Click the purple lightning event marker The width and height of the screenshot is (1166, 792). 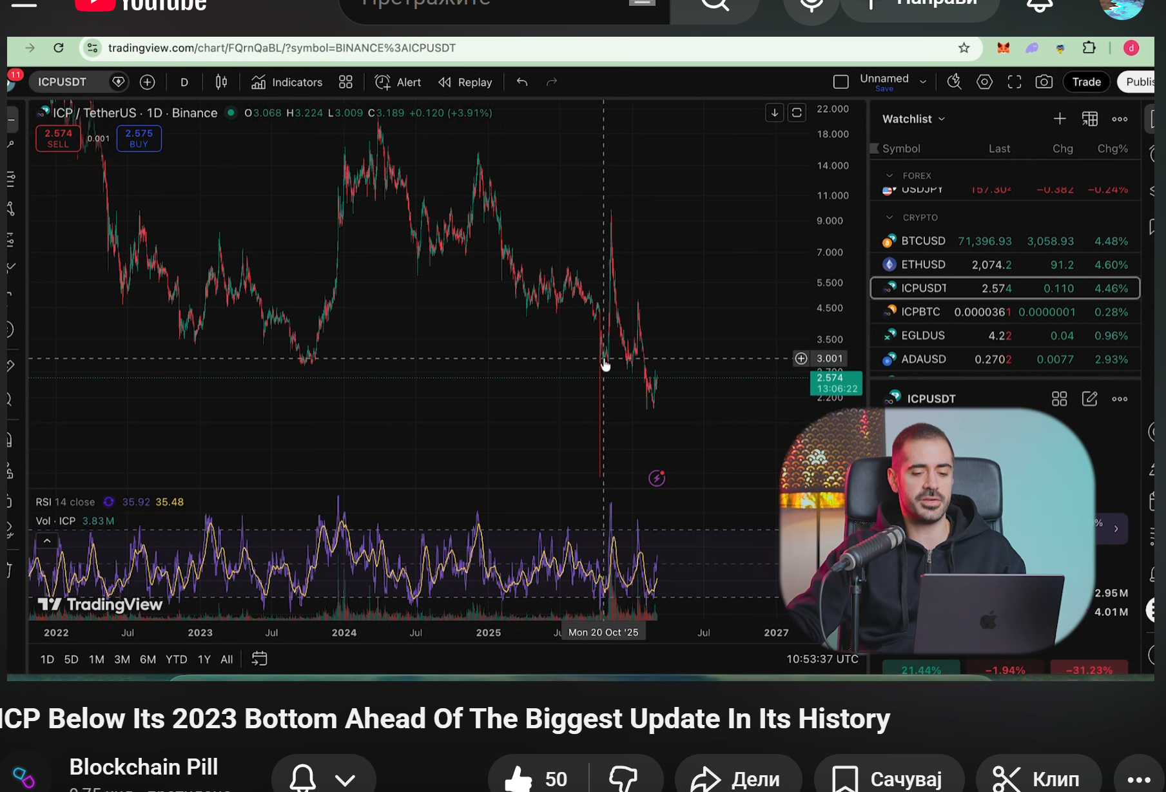tap(657, 478)
